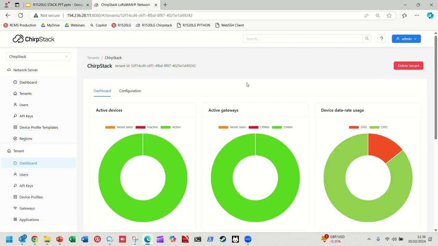
Task: Open browser settings and more menu
Action: coord(417,15)
